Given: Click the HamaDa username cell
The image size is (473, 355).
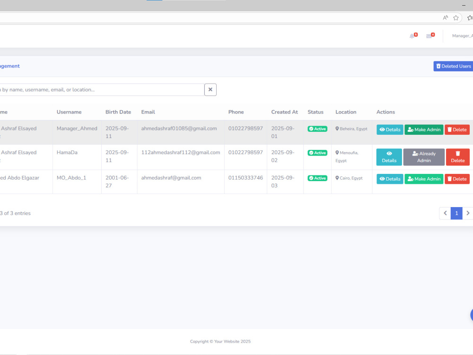Looking at the screenshot, I should [67, 153].
